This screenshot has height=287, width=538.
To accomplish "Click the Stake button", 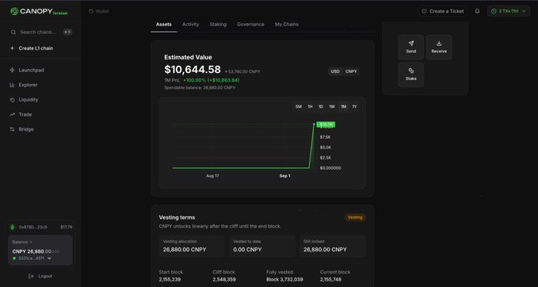I will [411, 75].
